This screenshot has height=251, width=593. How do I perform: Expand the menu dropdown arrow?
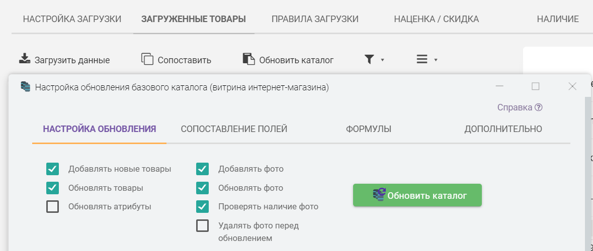click(436, 60)
